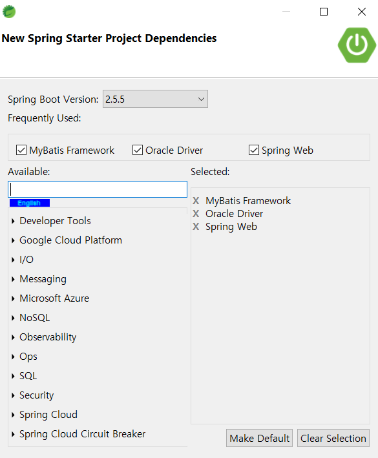
Task: Click the Spring Boot power logo
Action: tap(357, 45)
